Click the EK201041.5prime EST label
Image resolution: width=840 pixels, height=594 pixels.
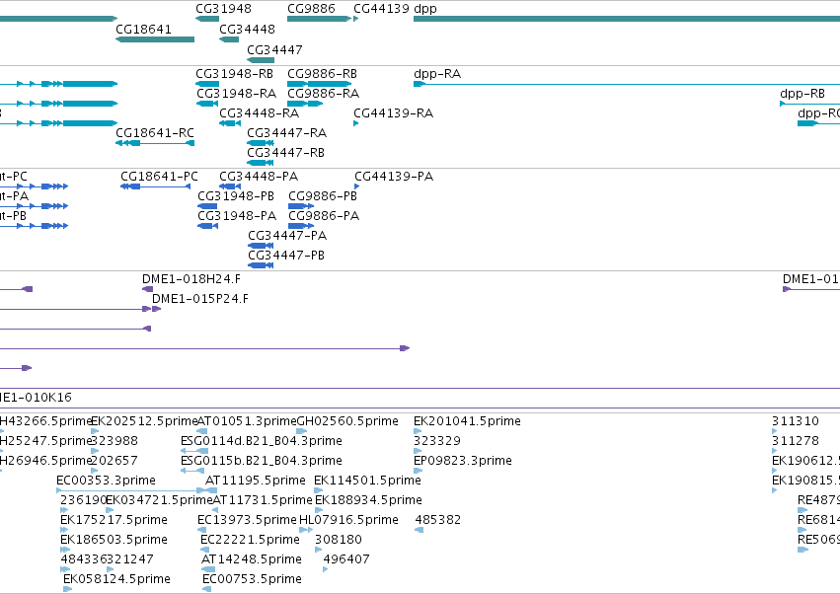pyautogui.click(x=467, y=421)
